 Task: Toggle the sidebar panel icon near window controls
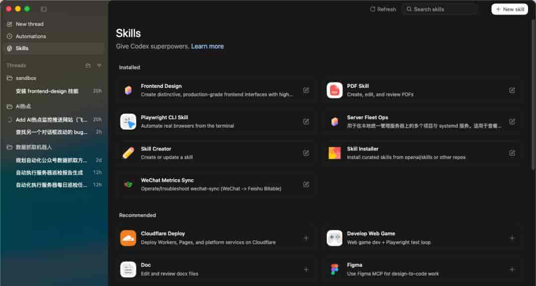(x=44, y=9)
